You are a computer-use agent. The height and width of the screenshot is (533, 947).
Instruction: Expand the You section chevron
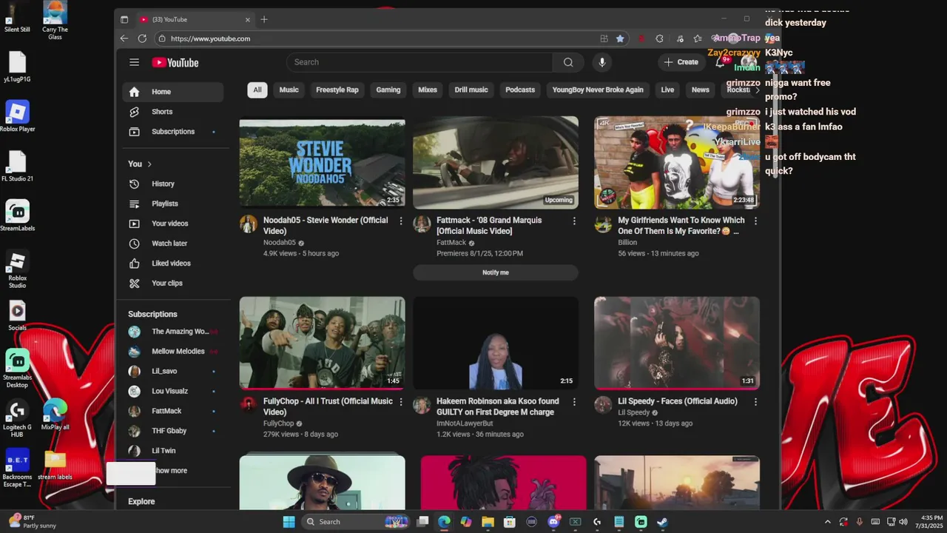click(149, 164)
